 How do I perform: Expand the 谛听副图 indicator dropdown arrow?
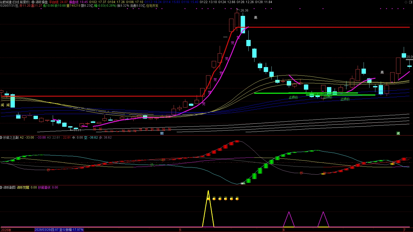[x=1, y=187]
